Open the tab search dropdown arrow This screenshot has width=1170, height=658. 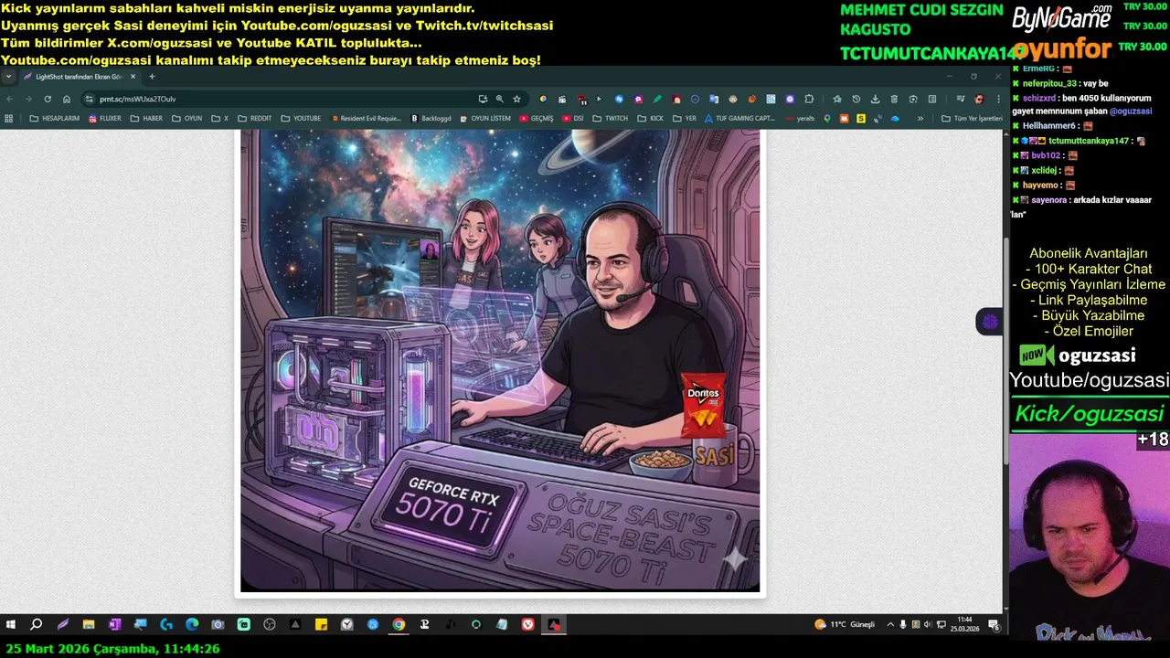[x=8, y=77]
